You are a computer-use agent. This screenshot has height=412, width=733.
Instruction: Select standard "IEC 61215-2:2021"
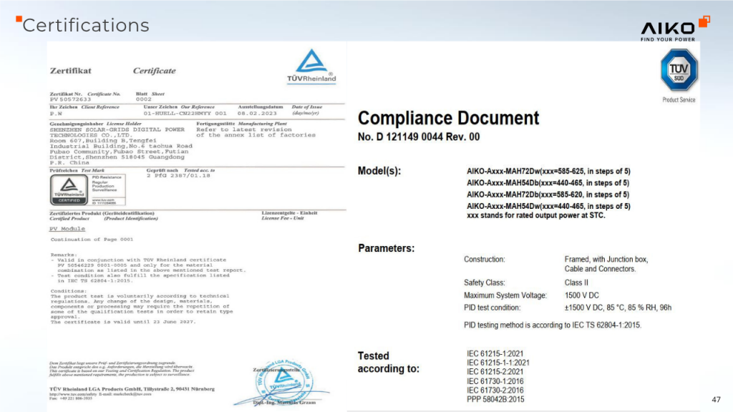click(495, 372)
